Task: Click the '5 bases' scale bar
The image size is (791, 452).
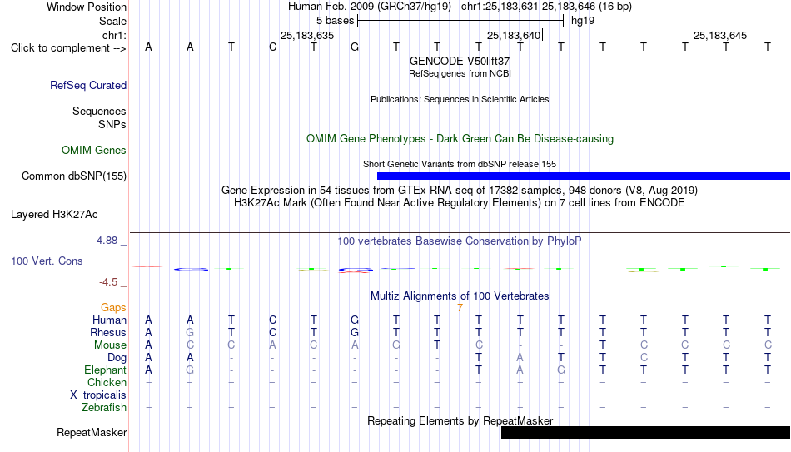Action: coord(460,21)
